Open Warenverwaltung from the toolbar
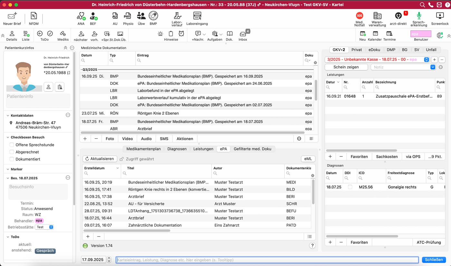 click(x=377, y=16)
